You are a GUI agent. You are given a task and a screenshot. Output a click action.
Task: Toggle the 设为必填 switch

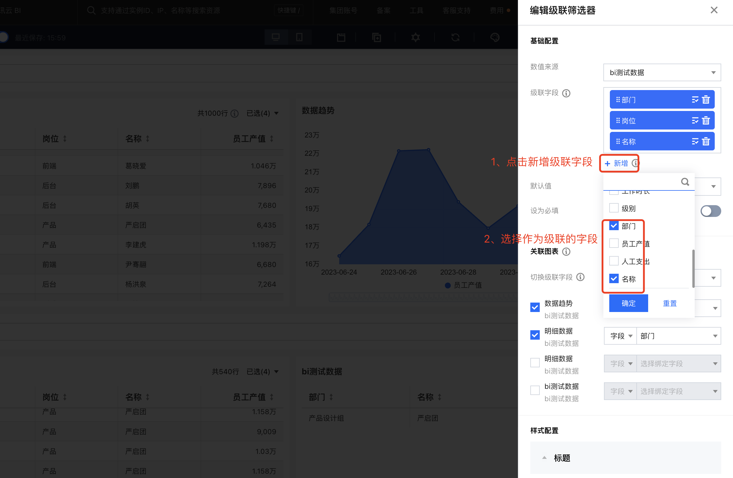click(x=710, y=211)
